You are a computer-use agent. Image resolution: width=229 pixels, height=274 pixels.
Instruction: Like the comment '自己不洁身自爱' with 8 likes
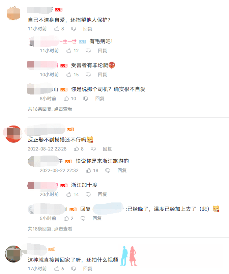tap(59, 29)
